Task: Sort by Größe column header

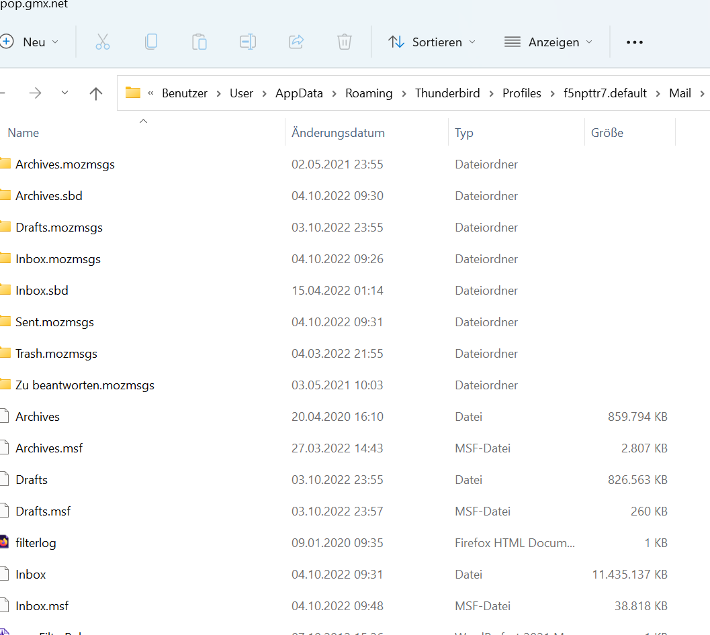Action: point(607,133)
